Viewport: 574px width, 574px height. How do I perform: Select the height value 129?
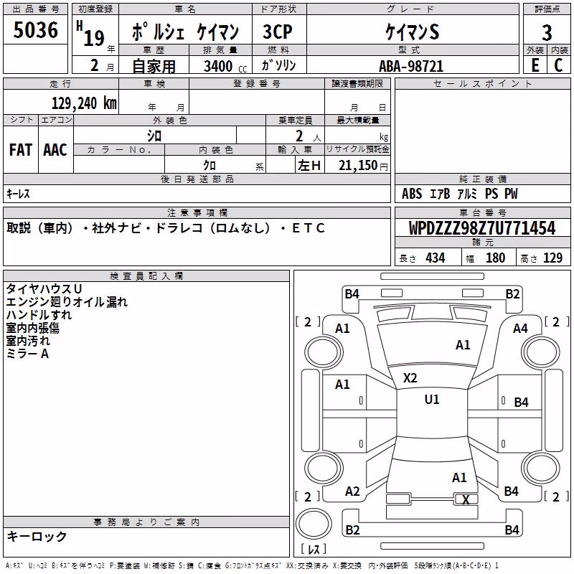pyautogui.click(x=552, y=258)
